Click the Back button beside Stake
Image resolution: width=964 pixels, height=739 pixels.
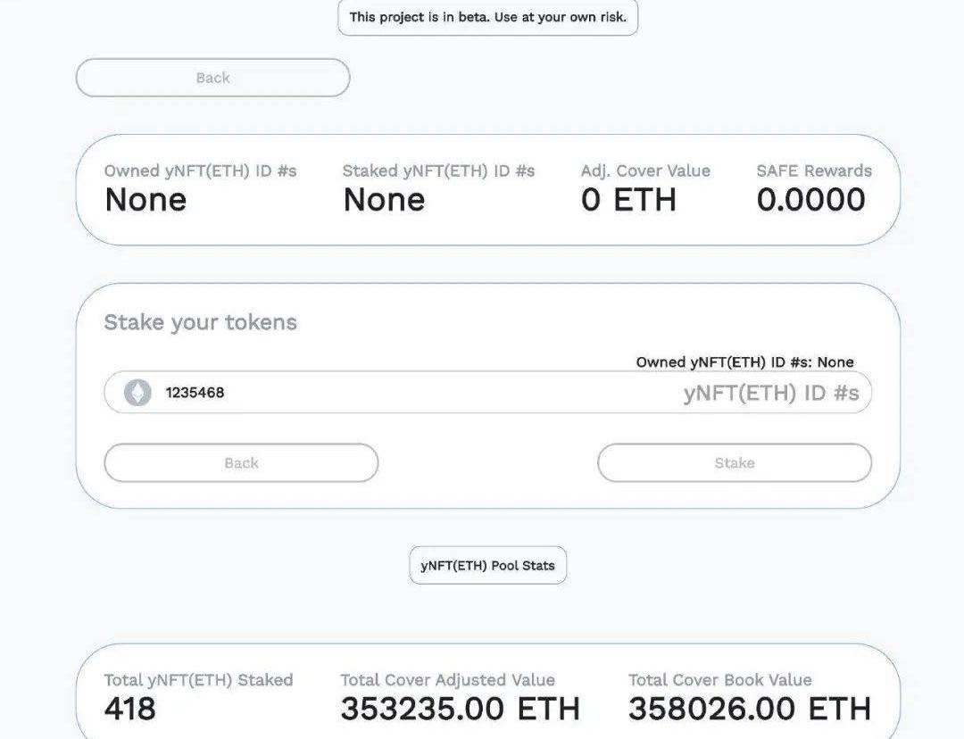coord(241,463)
